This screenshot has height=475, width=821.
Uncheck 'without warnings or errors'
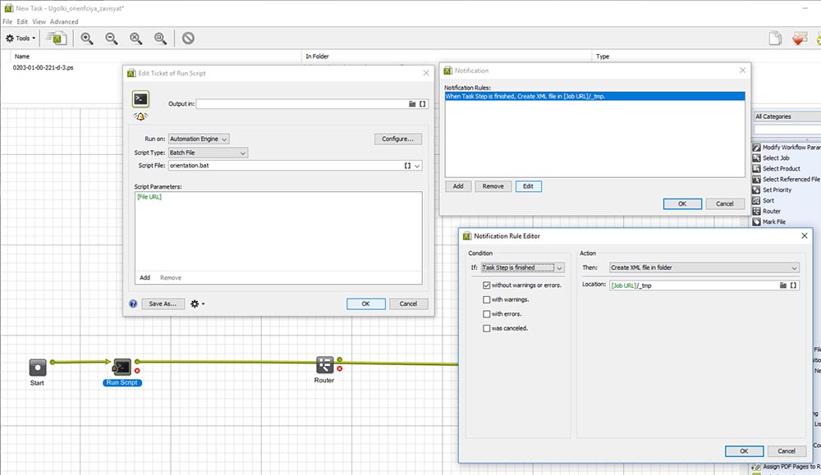click(487, 285)
